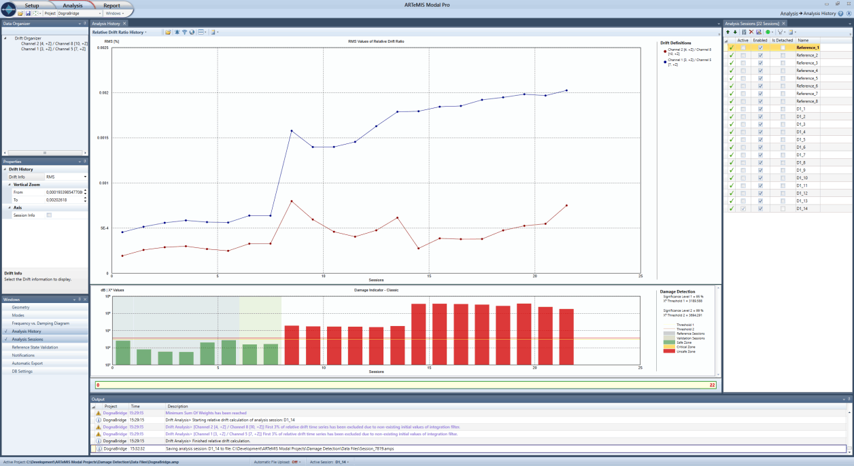Pin the Properties panel
854x466 pixels.
pos(85,162)
